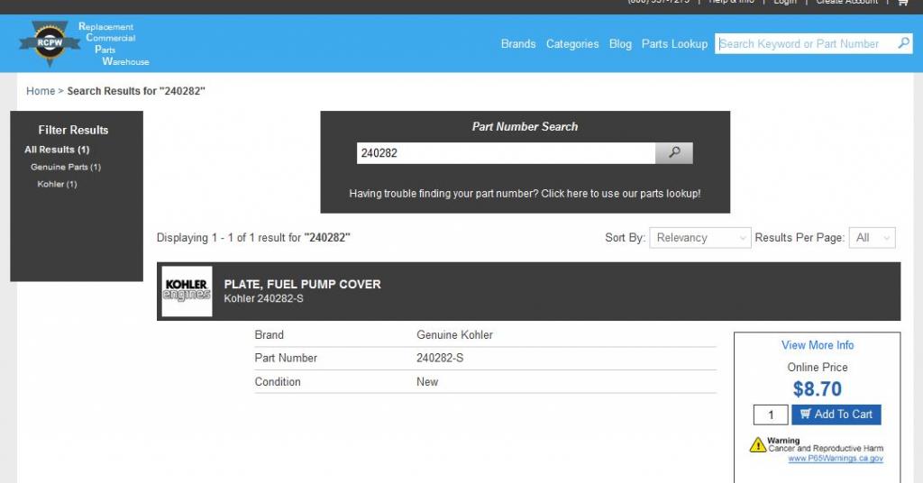Open the Results Per Page dropdown
This screenshot has width=923, height=483.
pos(872,238)
